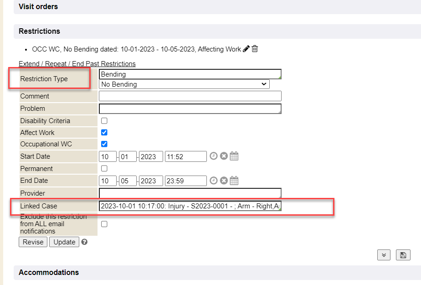Click the pencil edit icon for No Bending restriction

point(246,49)
